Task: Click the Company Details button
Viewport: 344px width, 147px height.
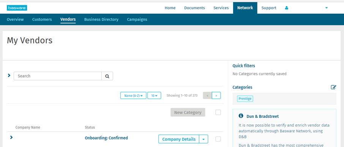Action: click(x=179, y=139)
